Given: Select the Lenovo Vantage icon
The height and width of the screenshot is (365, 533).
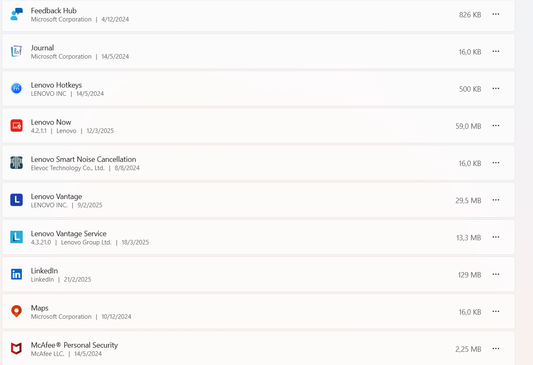Looking at the screenshot, I should coord(17,200).
